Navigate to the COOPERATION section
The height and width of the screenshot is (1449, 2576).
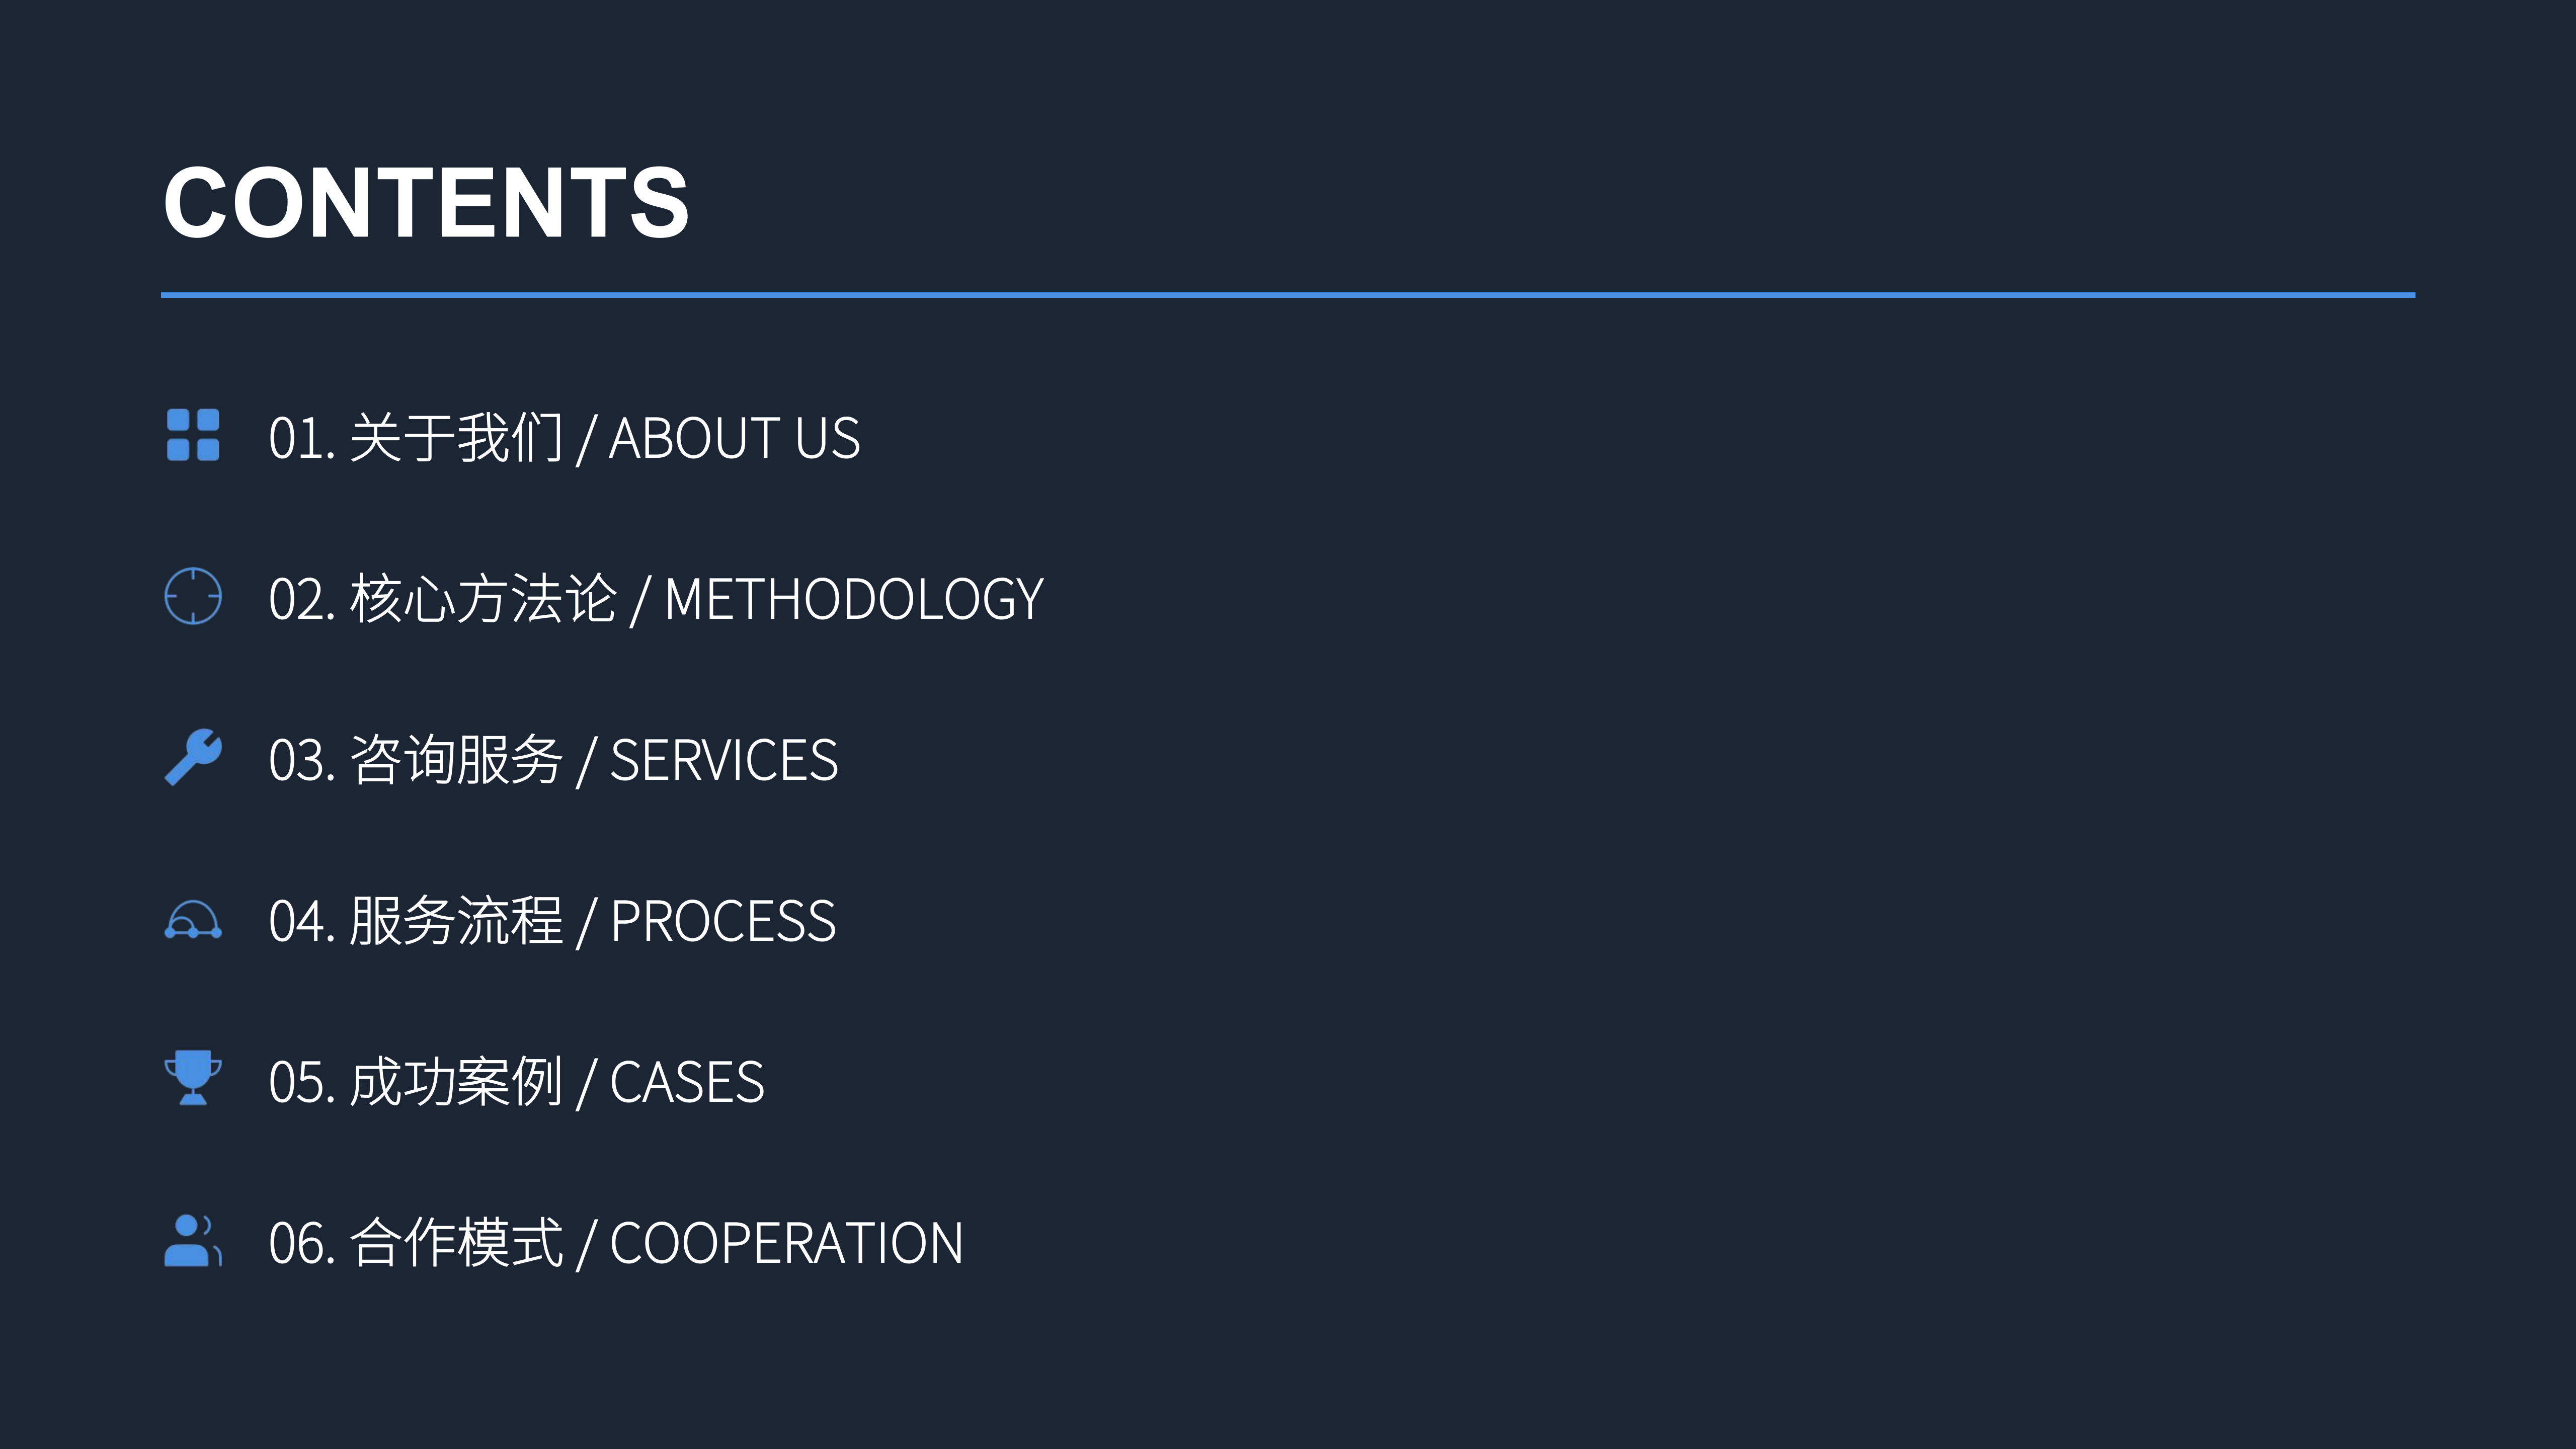786,1243
